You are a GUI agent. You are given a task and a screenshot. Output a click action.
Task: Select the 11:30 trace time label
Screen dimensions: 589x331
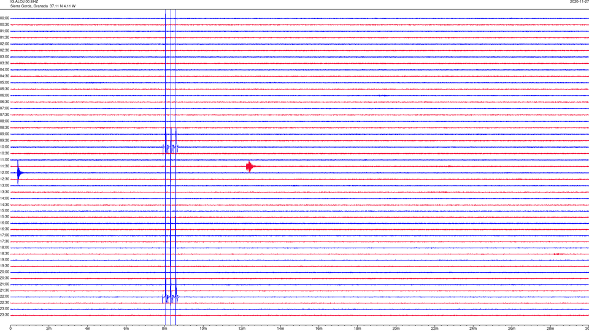click(x=4, y=166)
